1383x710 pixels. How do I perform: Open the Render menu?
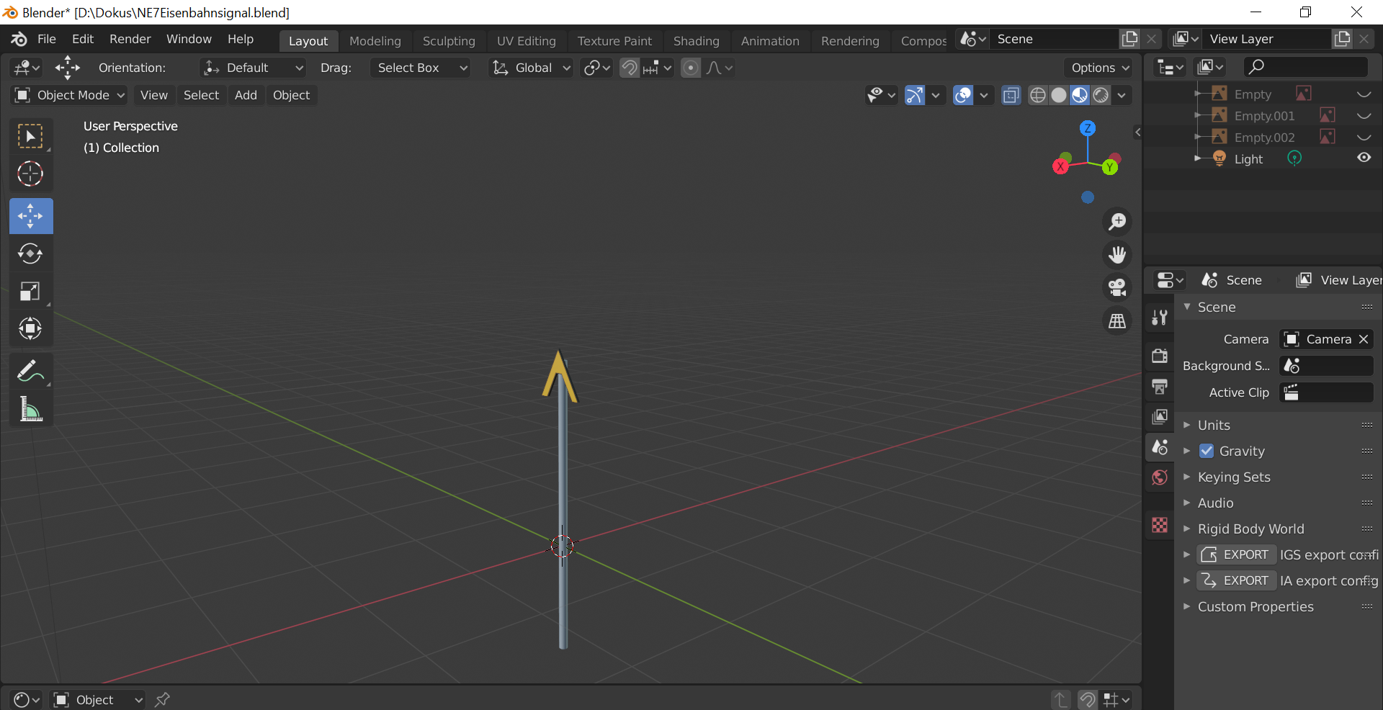tap(130, 39)
